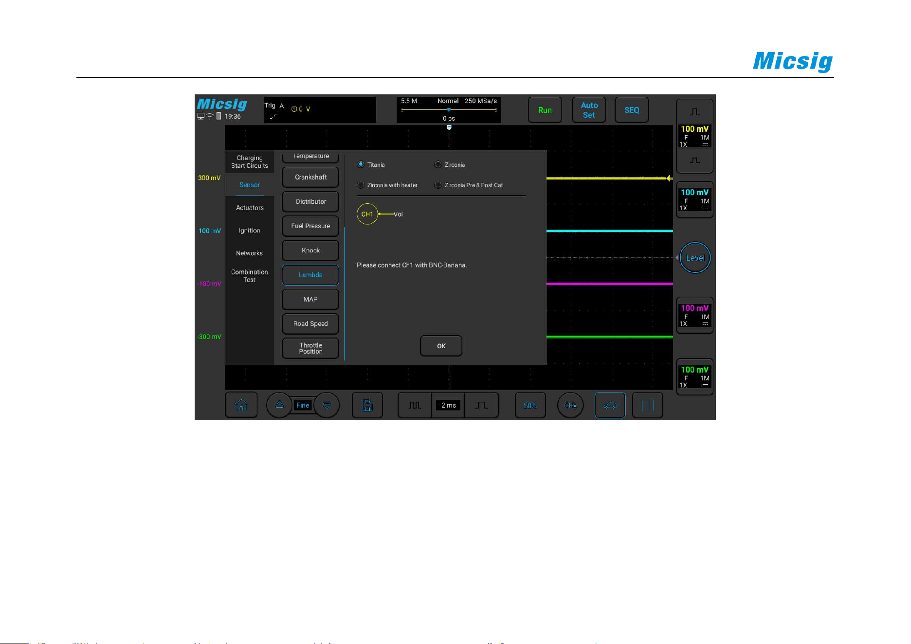This screenshot has height=644, width=911.
Task: Choose the Distributor sensor
Action: (x=310, y=201)
